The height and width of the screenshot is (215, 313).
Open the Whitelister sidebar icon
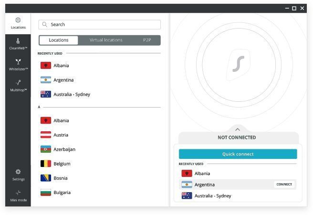18,65
